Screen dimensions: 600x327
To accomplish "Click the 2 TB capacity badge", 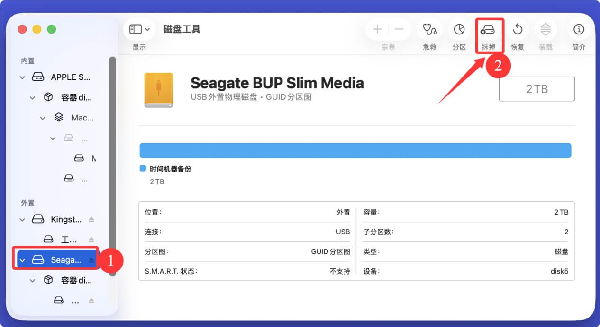I will click(536, 89).
